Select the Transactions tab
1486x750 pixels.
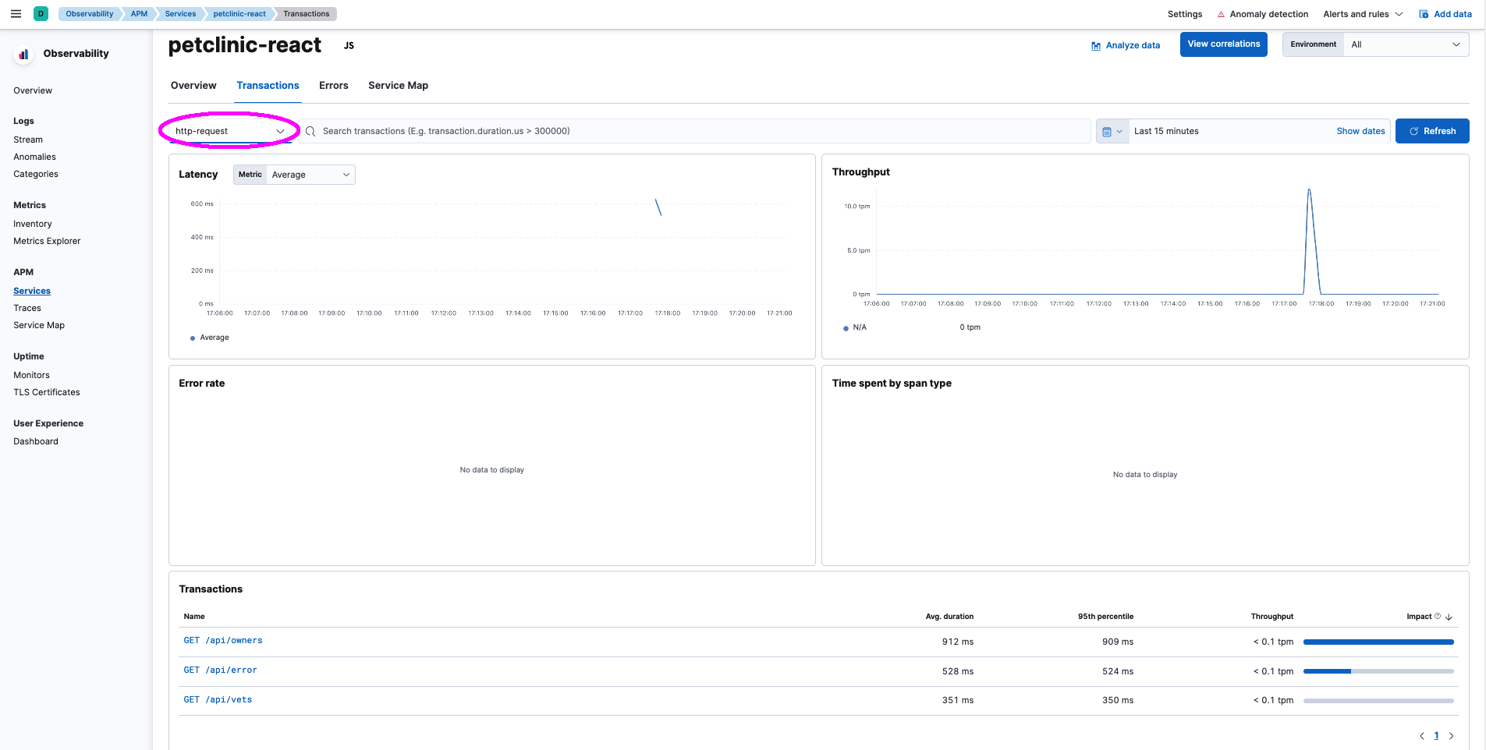point(268,86)
